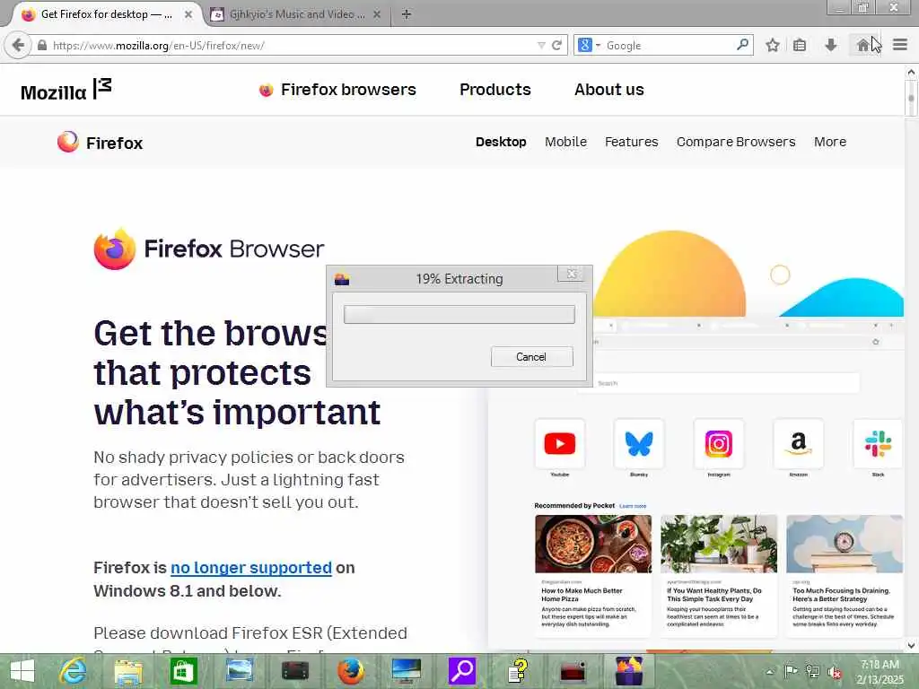Image resolution: width=919 pixels, height=689 pixels.
Task: Click the page scrollbar down arrow
Action: tap(912, 645)
